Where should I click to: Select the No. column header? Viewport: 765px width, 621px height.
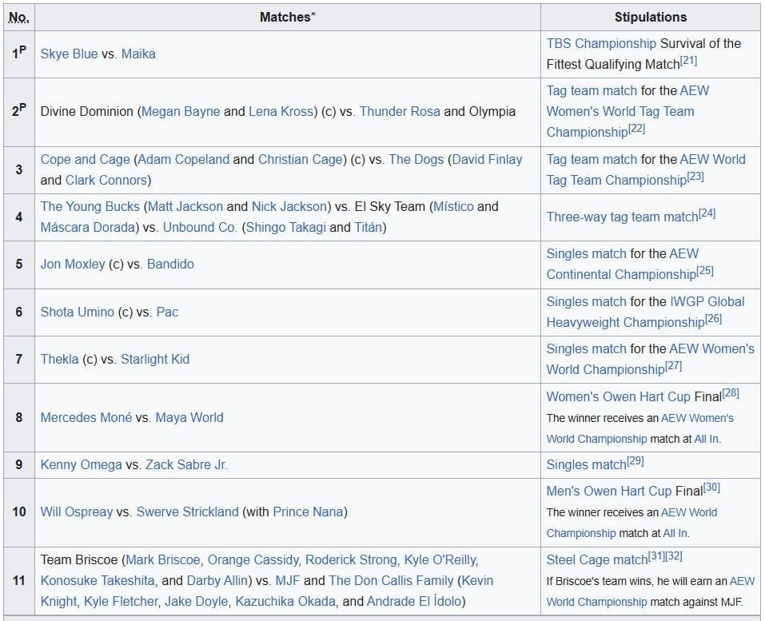point(19,18)
